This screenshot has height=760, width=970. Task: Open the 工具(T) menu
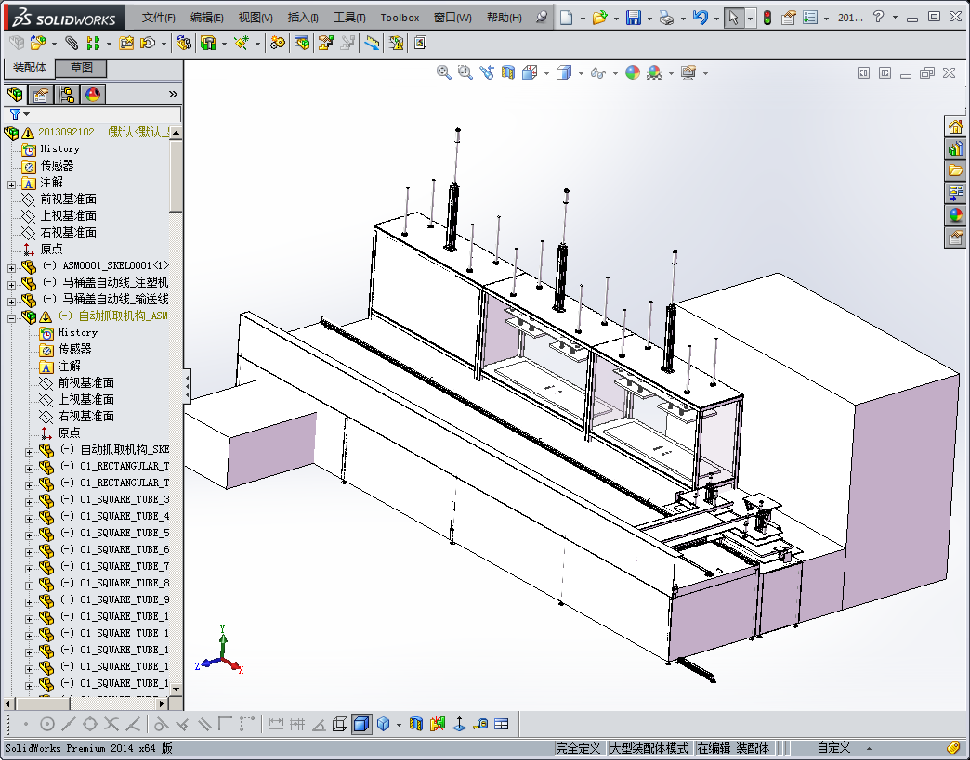(349, 18)
